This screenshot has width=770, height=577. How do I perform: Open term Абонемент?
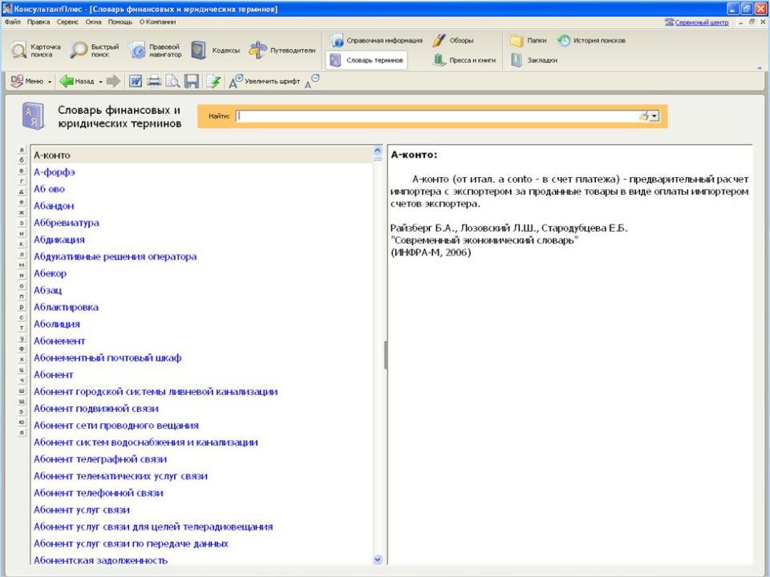tap(59, 341)
